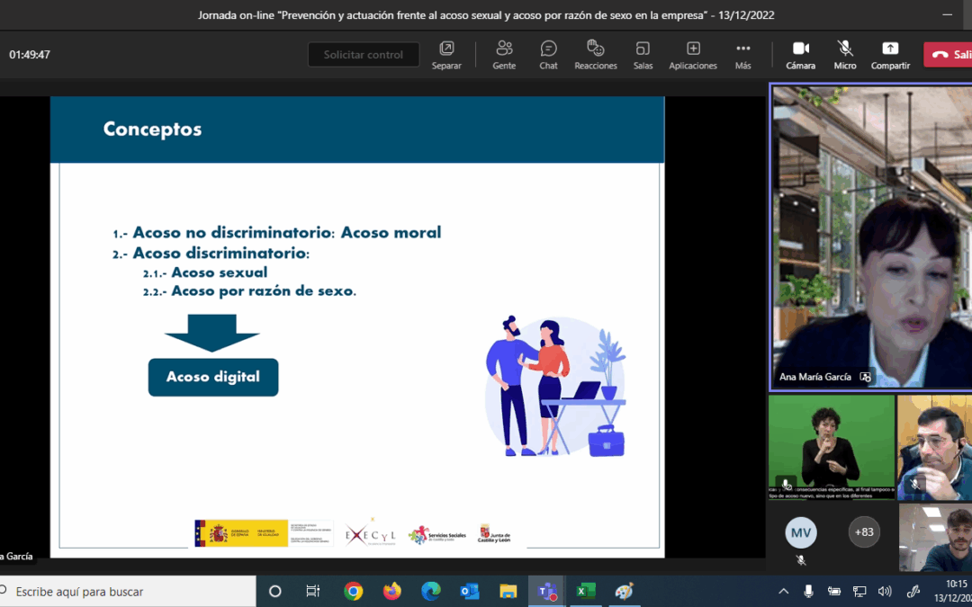Unmute the Micro microphone
The width and height of the screenshot is (972, 607).
[x=845, y=55]
